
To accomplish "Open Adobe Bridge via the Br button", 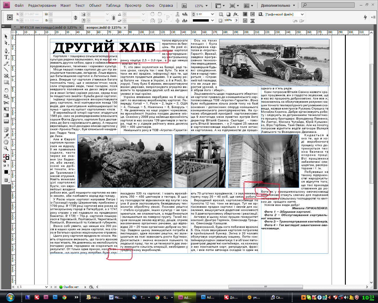I will [x=184, y=6].
